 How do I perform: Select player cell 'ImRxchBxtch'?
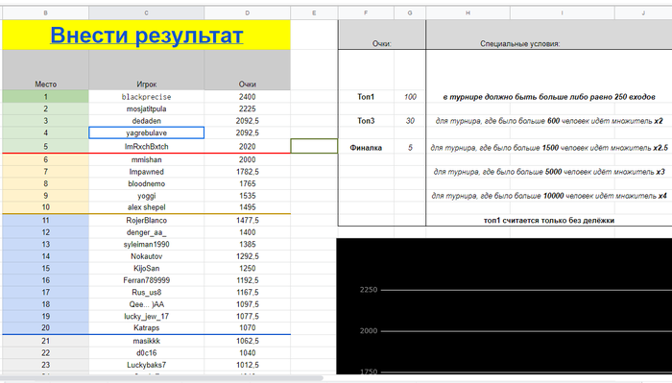(x=146, y=147)
